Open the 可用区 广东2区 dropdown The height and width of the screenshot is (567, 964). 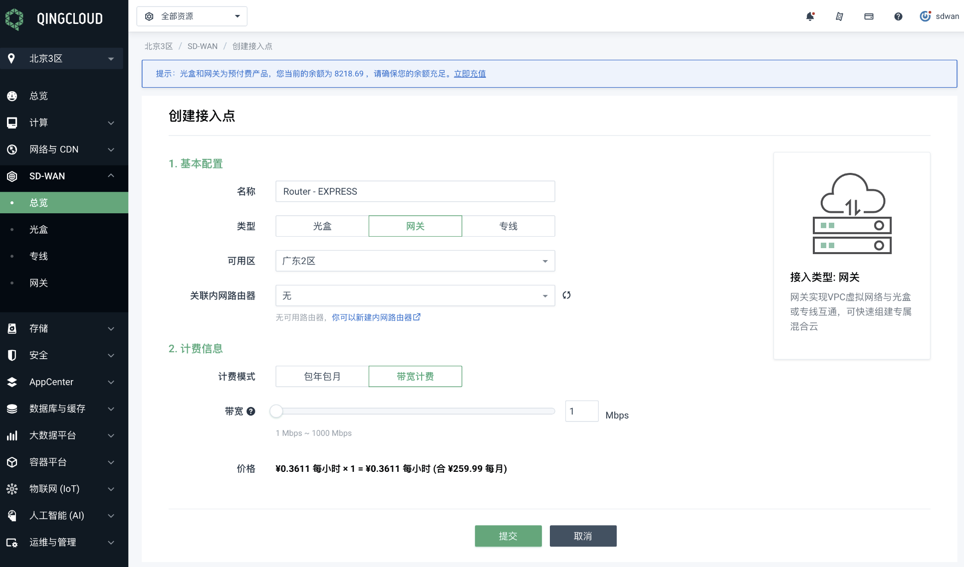(415, 261)
